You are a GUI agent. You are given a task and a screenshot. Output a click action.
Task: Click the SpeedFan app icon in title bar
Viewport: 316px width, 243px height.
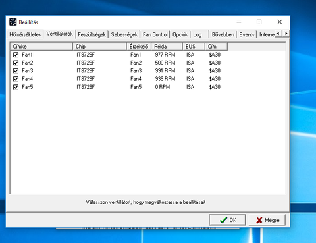13,22
